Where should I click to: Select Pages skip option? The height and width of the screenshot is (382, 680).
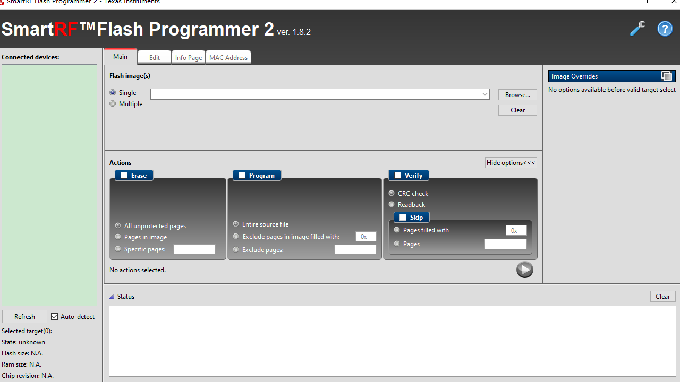pyautogui.click(x=397, y=244)
